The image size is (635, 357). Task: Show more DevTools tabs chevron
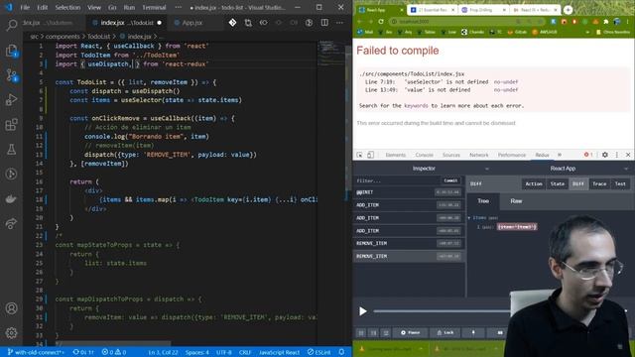coord(560,155)
